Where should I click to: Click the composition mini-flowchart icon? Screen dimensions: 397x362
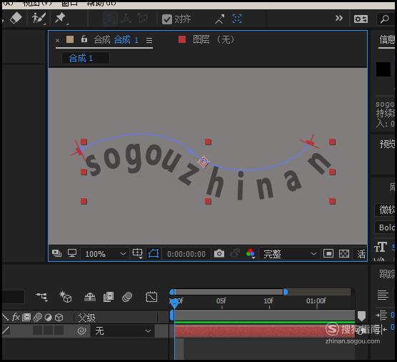click(42, 297)
